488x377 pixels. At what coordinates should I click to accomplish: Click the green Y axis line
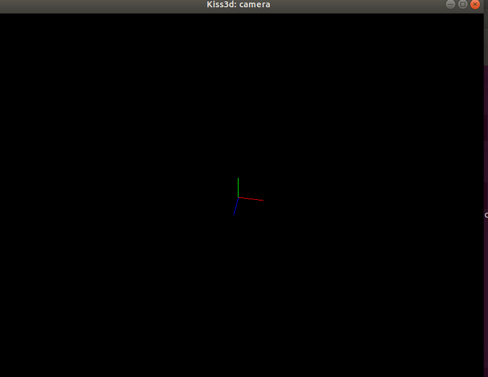pyautogui.click(x=238, y=188)
